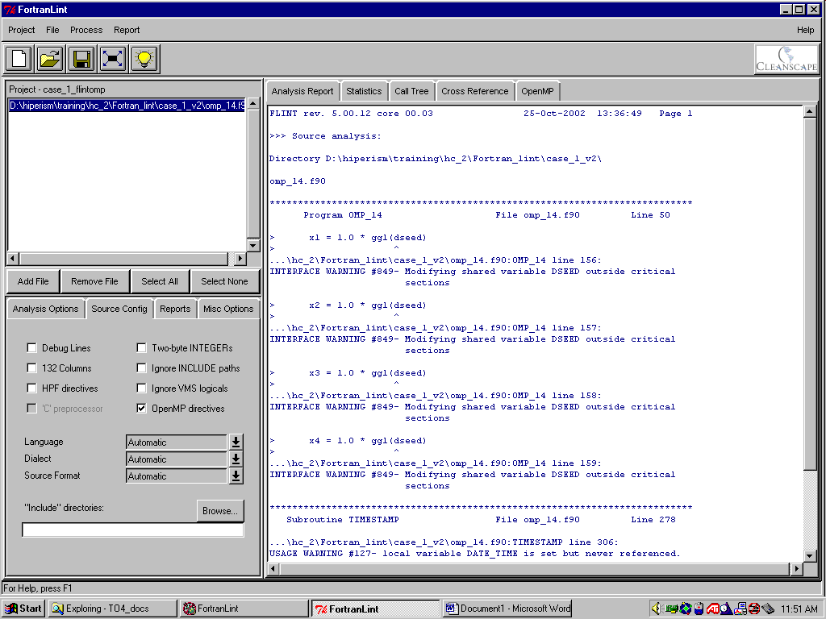The height and width of the screenshot is (619, 826).
Task: Open the OpenMP report tab
Action: [x=537, y=91]
